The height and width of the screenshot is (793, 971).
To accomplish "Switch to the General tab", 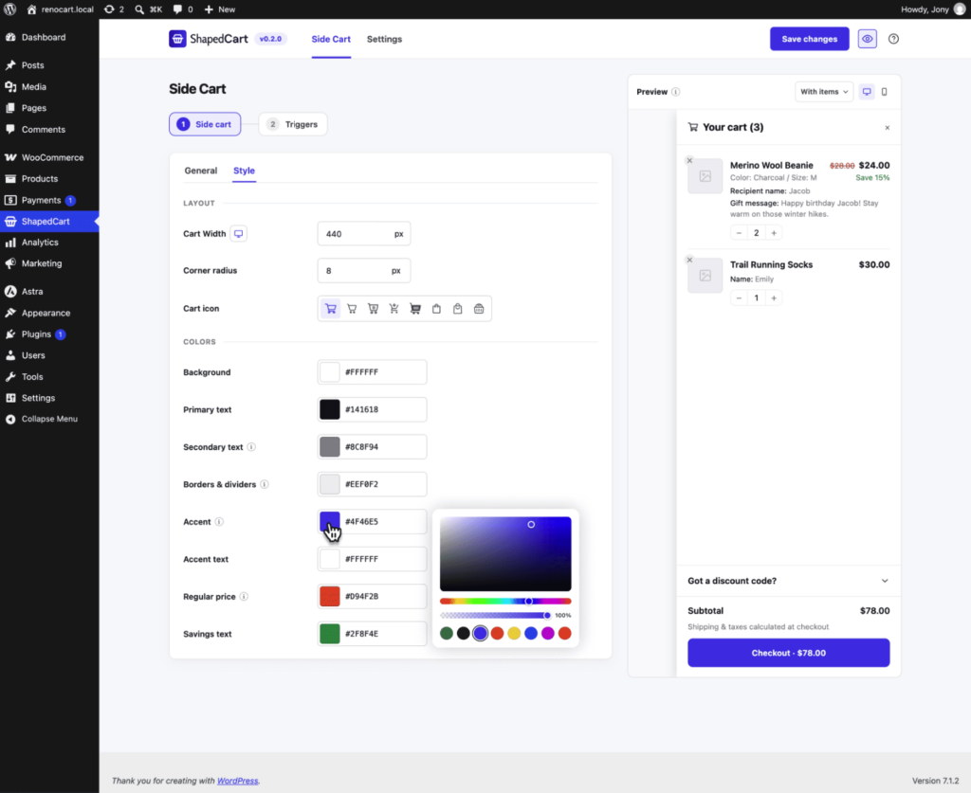I will coord(201,171).
